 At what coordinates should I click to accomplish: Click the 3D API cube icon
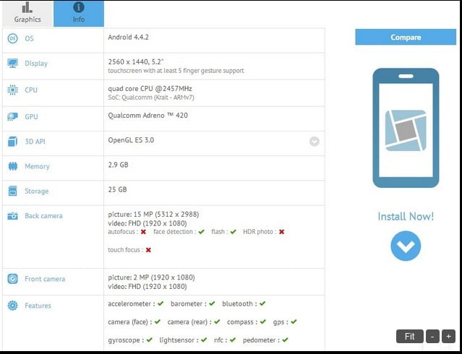click(x=12, y=142)
